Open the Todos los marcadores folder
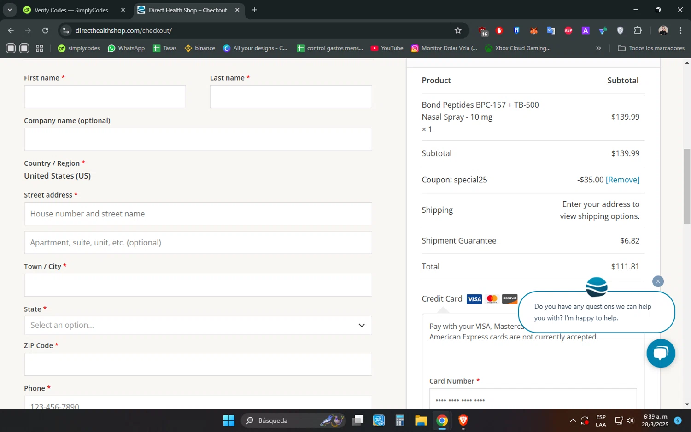Viewport: 691px width, 432px height. tap(651, 48)
